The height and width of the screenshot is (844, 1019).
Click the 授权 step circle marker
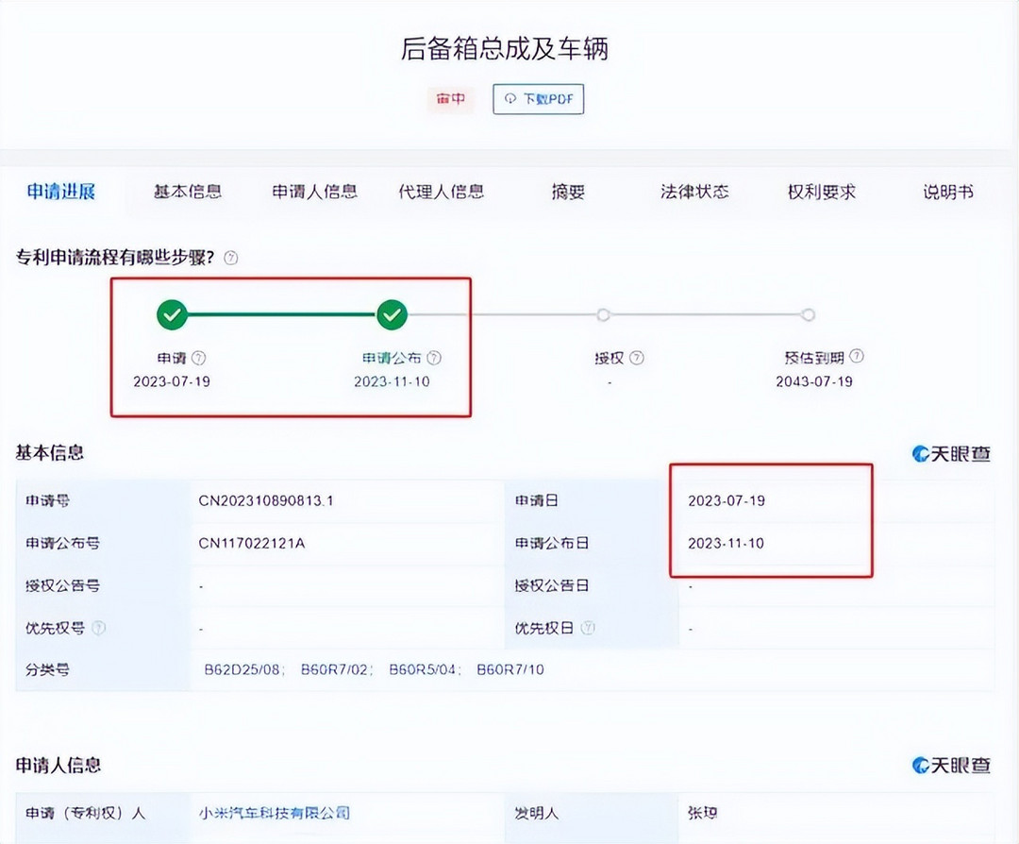pos(603,314)
